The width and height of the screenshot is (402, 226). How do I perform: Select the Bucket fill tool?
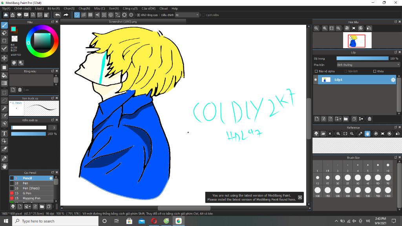click(4, 75)
